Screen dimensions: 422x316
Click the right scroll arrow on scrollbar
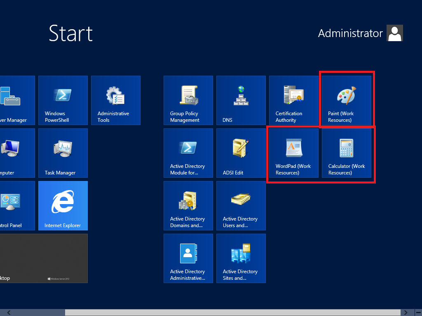406,313
